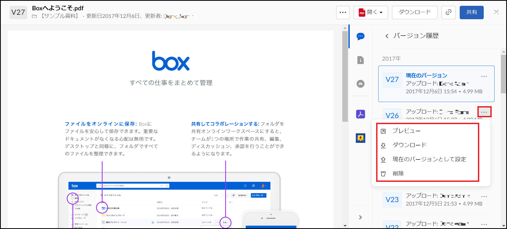Click the preview scrollbar down arrow
The width and height of the screenshot is (507, 229).
click(x=345, y=226)
